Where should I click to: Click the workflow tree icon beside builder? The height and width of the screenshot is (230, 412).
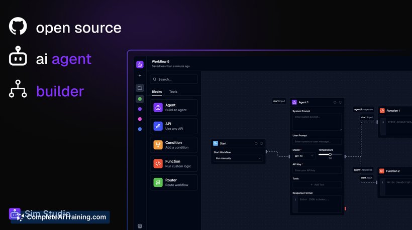point(18,89)
